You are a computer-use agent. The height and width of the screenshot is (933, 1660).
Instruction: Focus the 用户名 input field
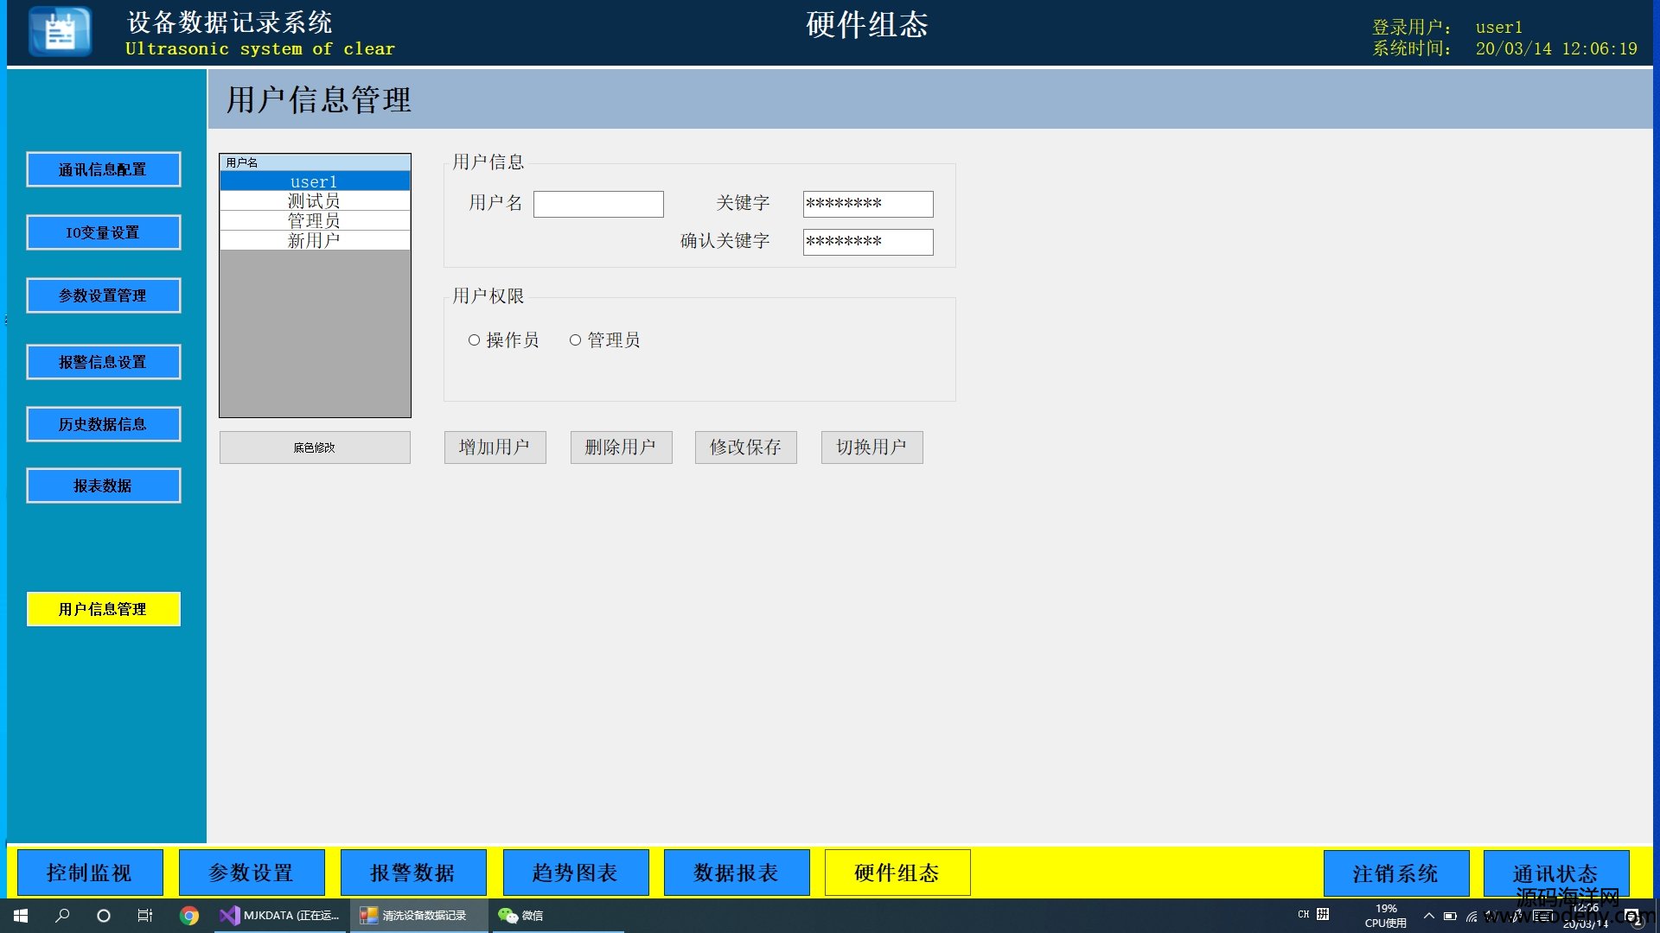[598, 204]
